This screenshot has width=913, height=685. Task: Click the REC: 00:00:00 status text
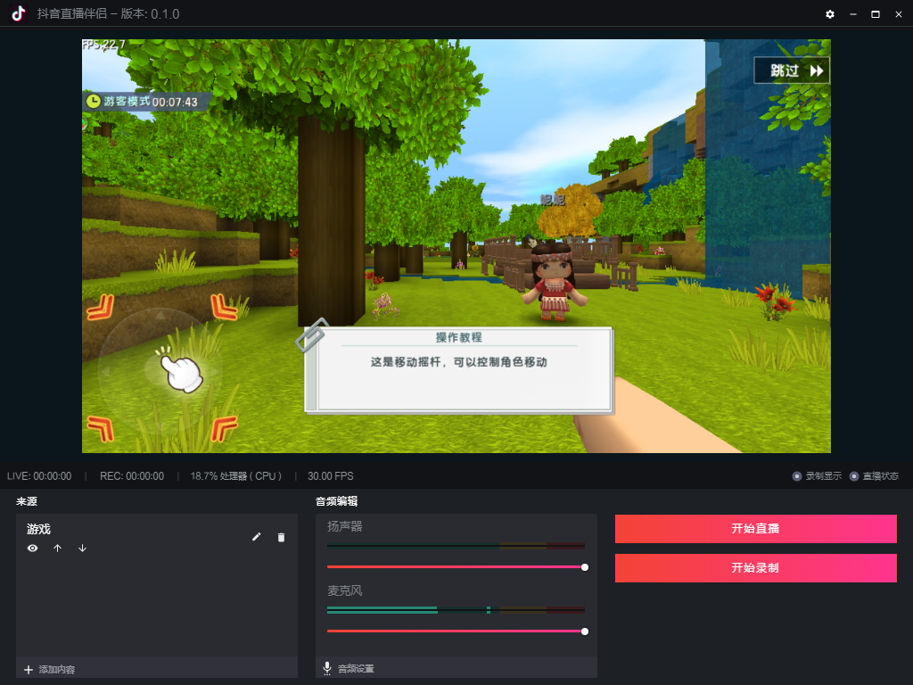tap(132, 476)
